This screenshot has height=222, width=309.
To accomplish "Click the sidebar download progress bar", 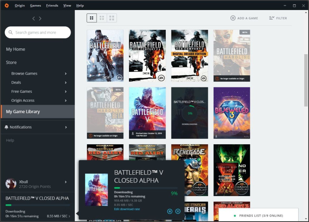I will 37,205.
